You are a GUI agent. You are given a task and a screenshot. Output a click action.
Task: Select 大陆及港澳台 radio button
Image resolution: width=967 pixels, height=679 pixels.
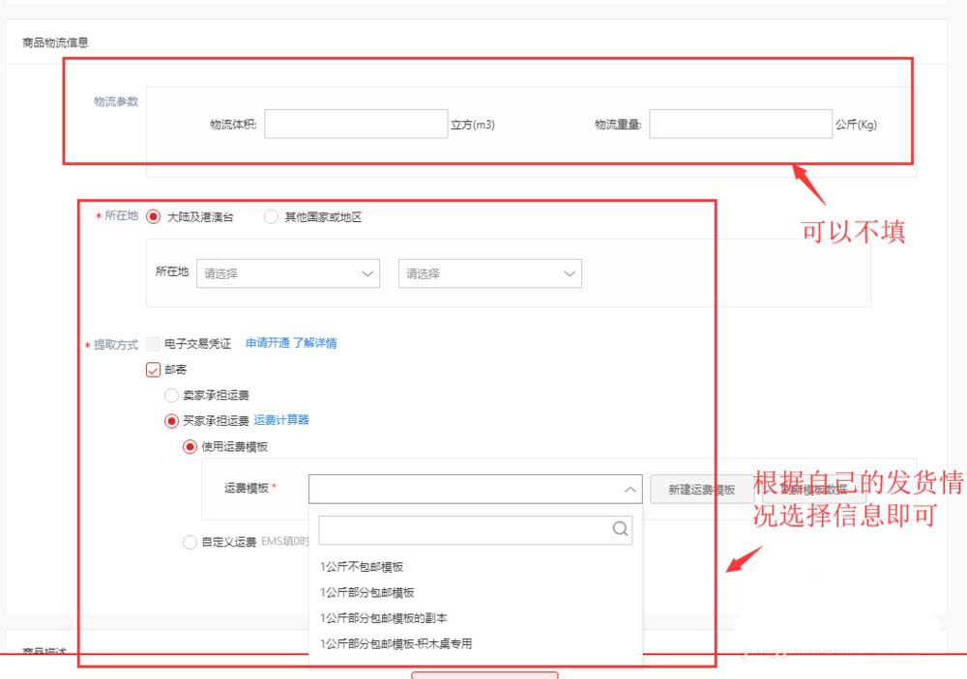[x=154, y=217]
